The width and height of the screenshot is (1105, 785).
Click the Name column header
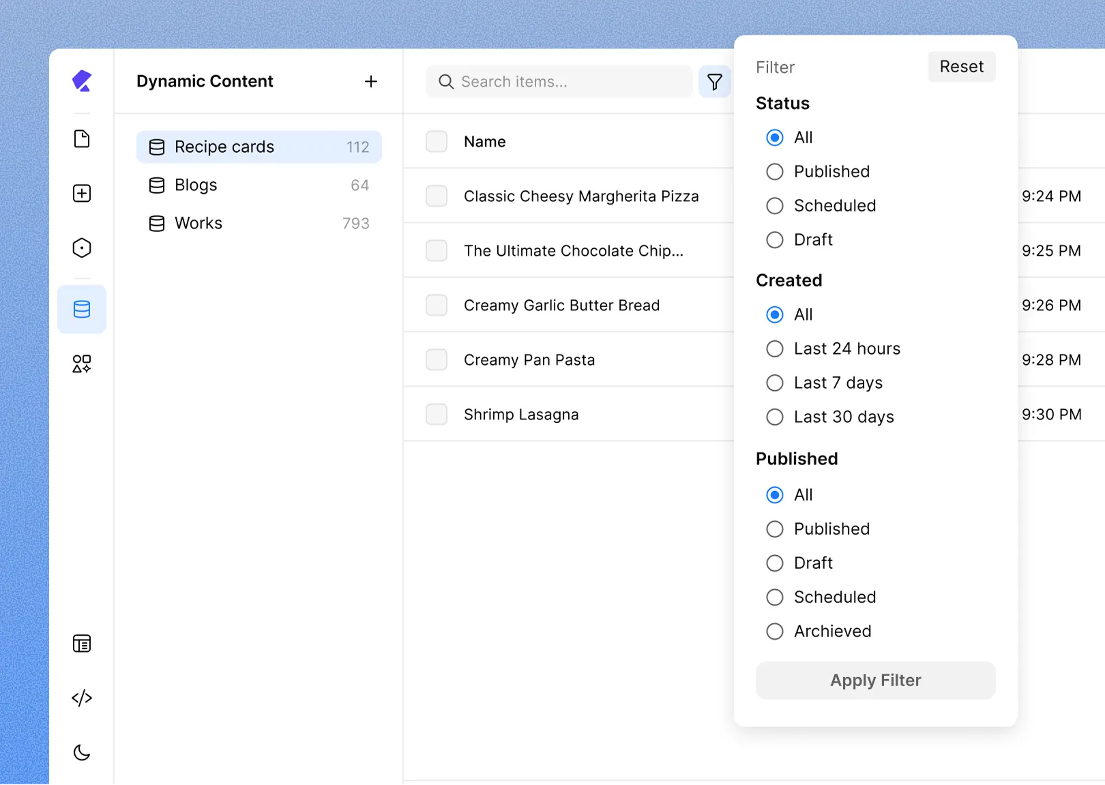pos(485,142)
